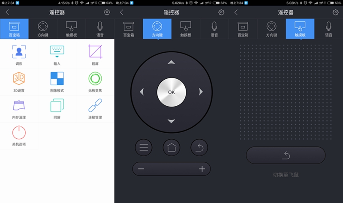This screenshot has width=343, height=203.
Task: Switch to 方向键 tab in right screen
Action: click(271, 29)
